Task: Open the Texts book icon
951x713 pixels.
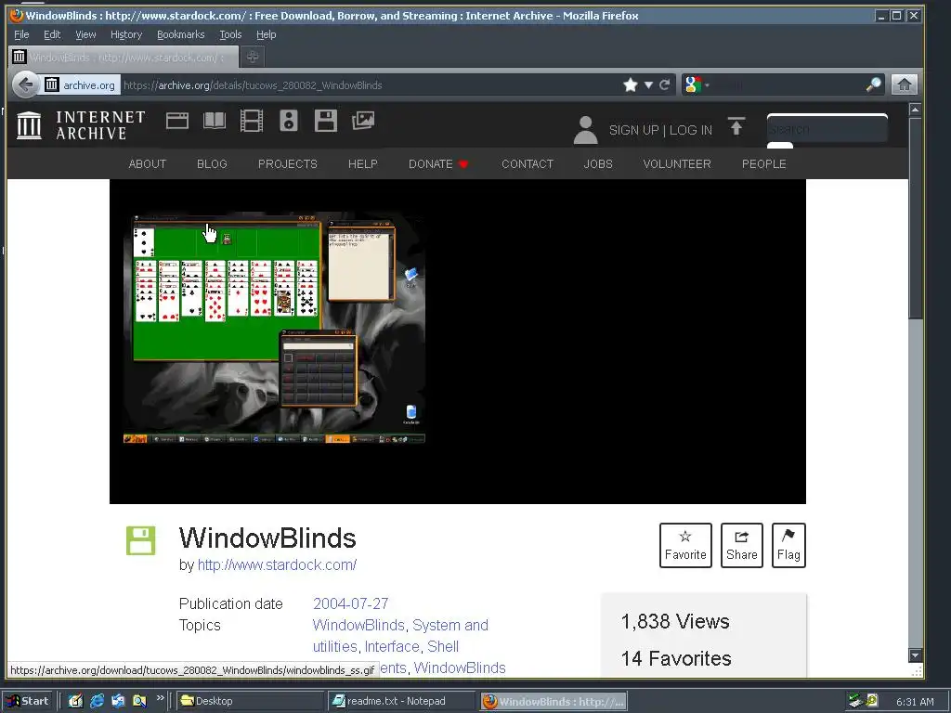Action: pos(215,121)
